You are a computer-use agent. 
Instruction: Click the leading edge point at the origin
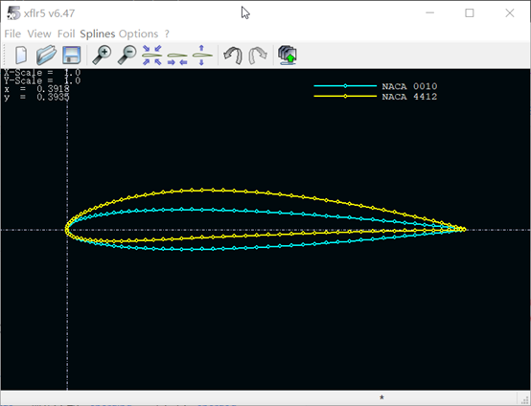[x=67, y=230]
